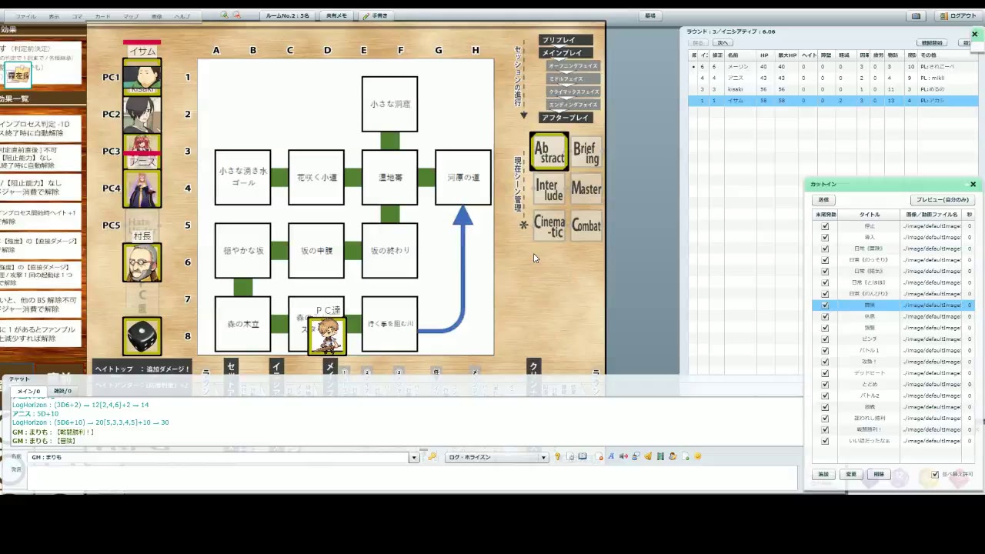Viewport: 985px width, 554px height.
Task: Select the Combat scene card
Action: tap(586, 225)
